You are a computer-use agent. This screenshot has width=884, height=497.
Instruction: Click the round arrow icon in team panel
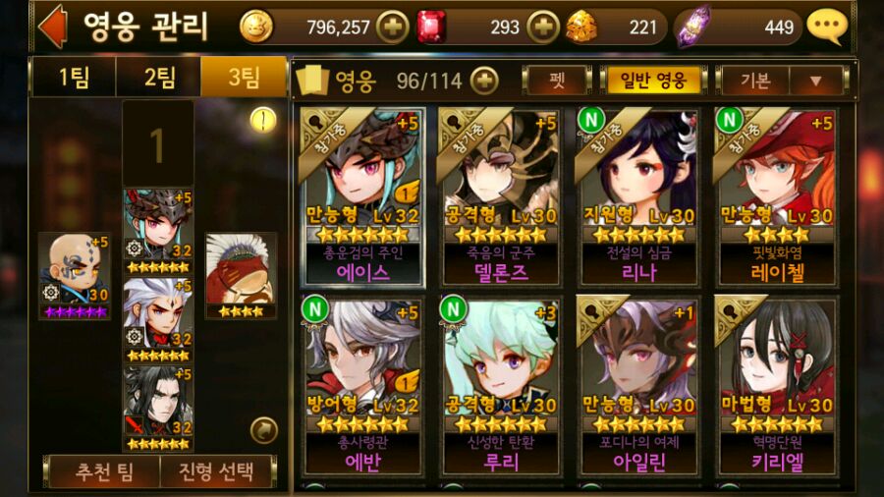coord(264,430)
